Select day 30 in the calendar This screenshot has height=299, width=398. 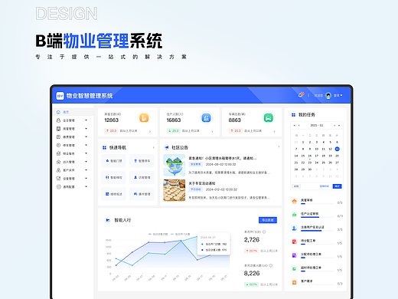pos(310,169)
